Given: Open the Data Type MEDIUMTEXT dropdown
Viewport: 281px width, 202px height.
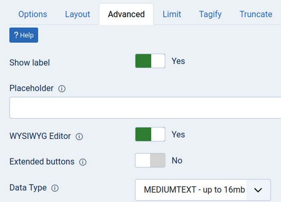Looking at the screenshot, I should (203, 190).
